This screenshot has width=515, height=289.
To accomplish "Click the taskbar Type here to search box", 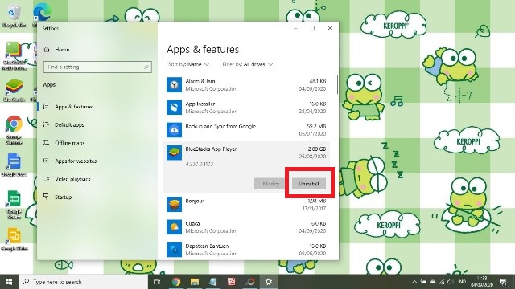I will [x=84, y=282].
